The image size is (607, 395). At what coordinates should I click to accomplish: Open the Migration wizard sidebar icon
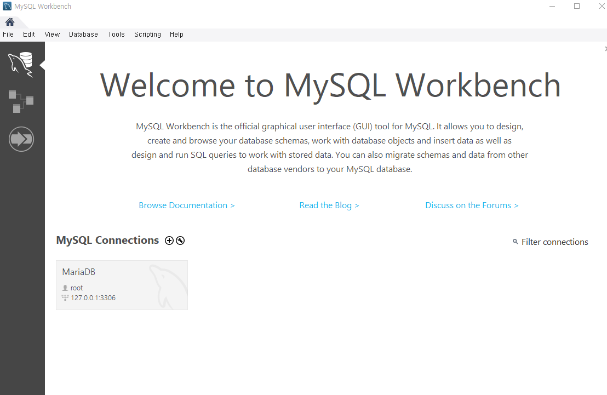[21, 139]
